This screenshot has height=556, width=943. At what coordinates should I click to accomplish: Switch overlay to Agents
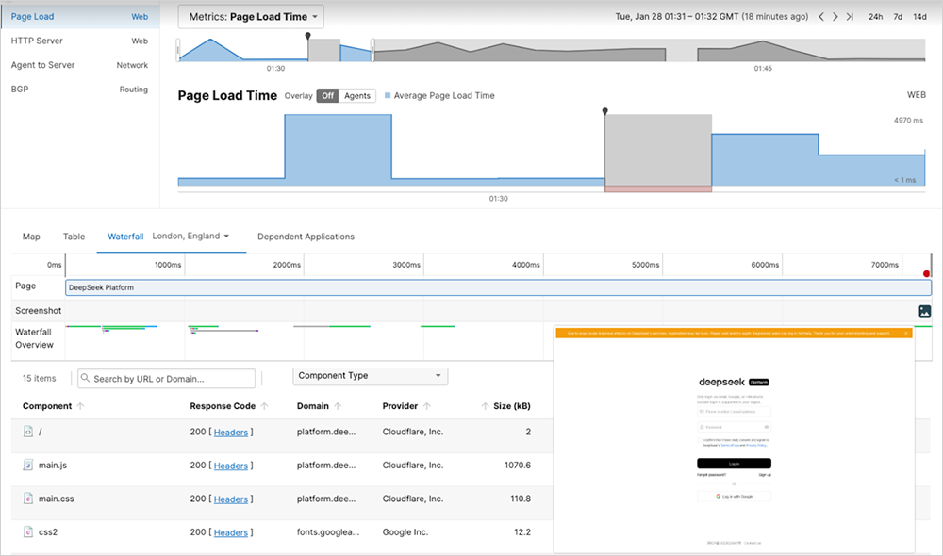[x=357, y=95]
